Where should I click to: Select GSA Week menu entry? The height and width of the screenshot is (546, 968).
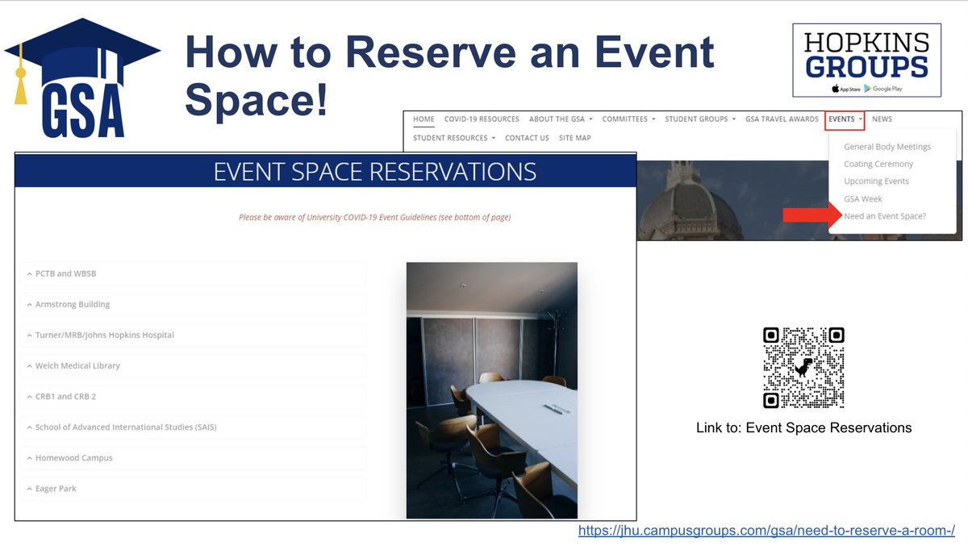coord(863,198)
